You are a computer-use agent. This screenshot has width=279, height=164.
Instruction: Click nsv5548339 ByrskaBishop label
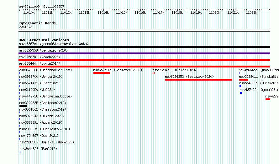click(259, 83)
